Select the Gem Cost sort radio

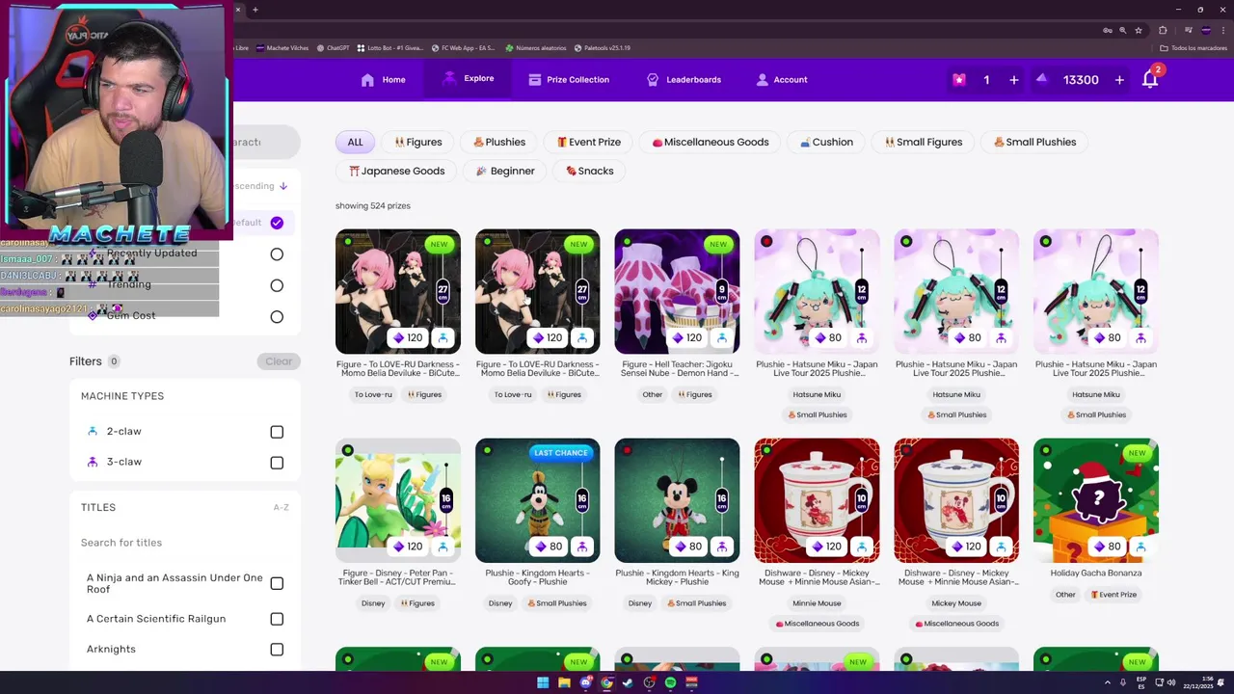(277, 317)
